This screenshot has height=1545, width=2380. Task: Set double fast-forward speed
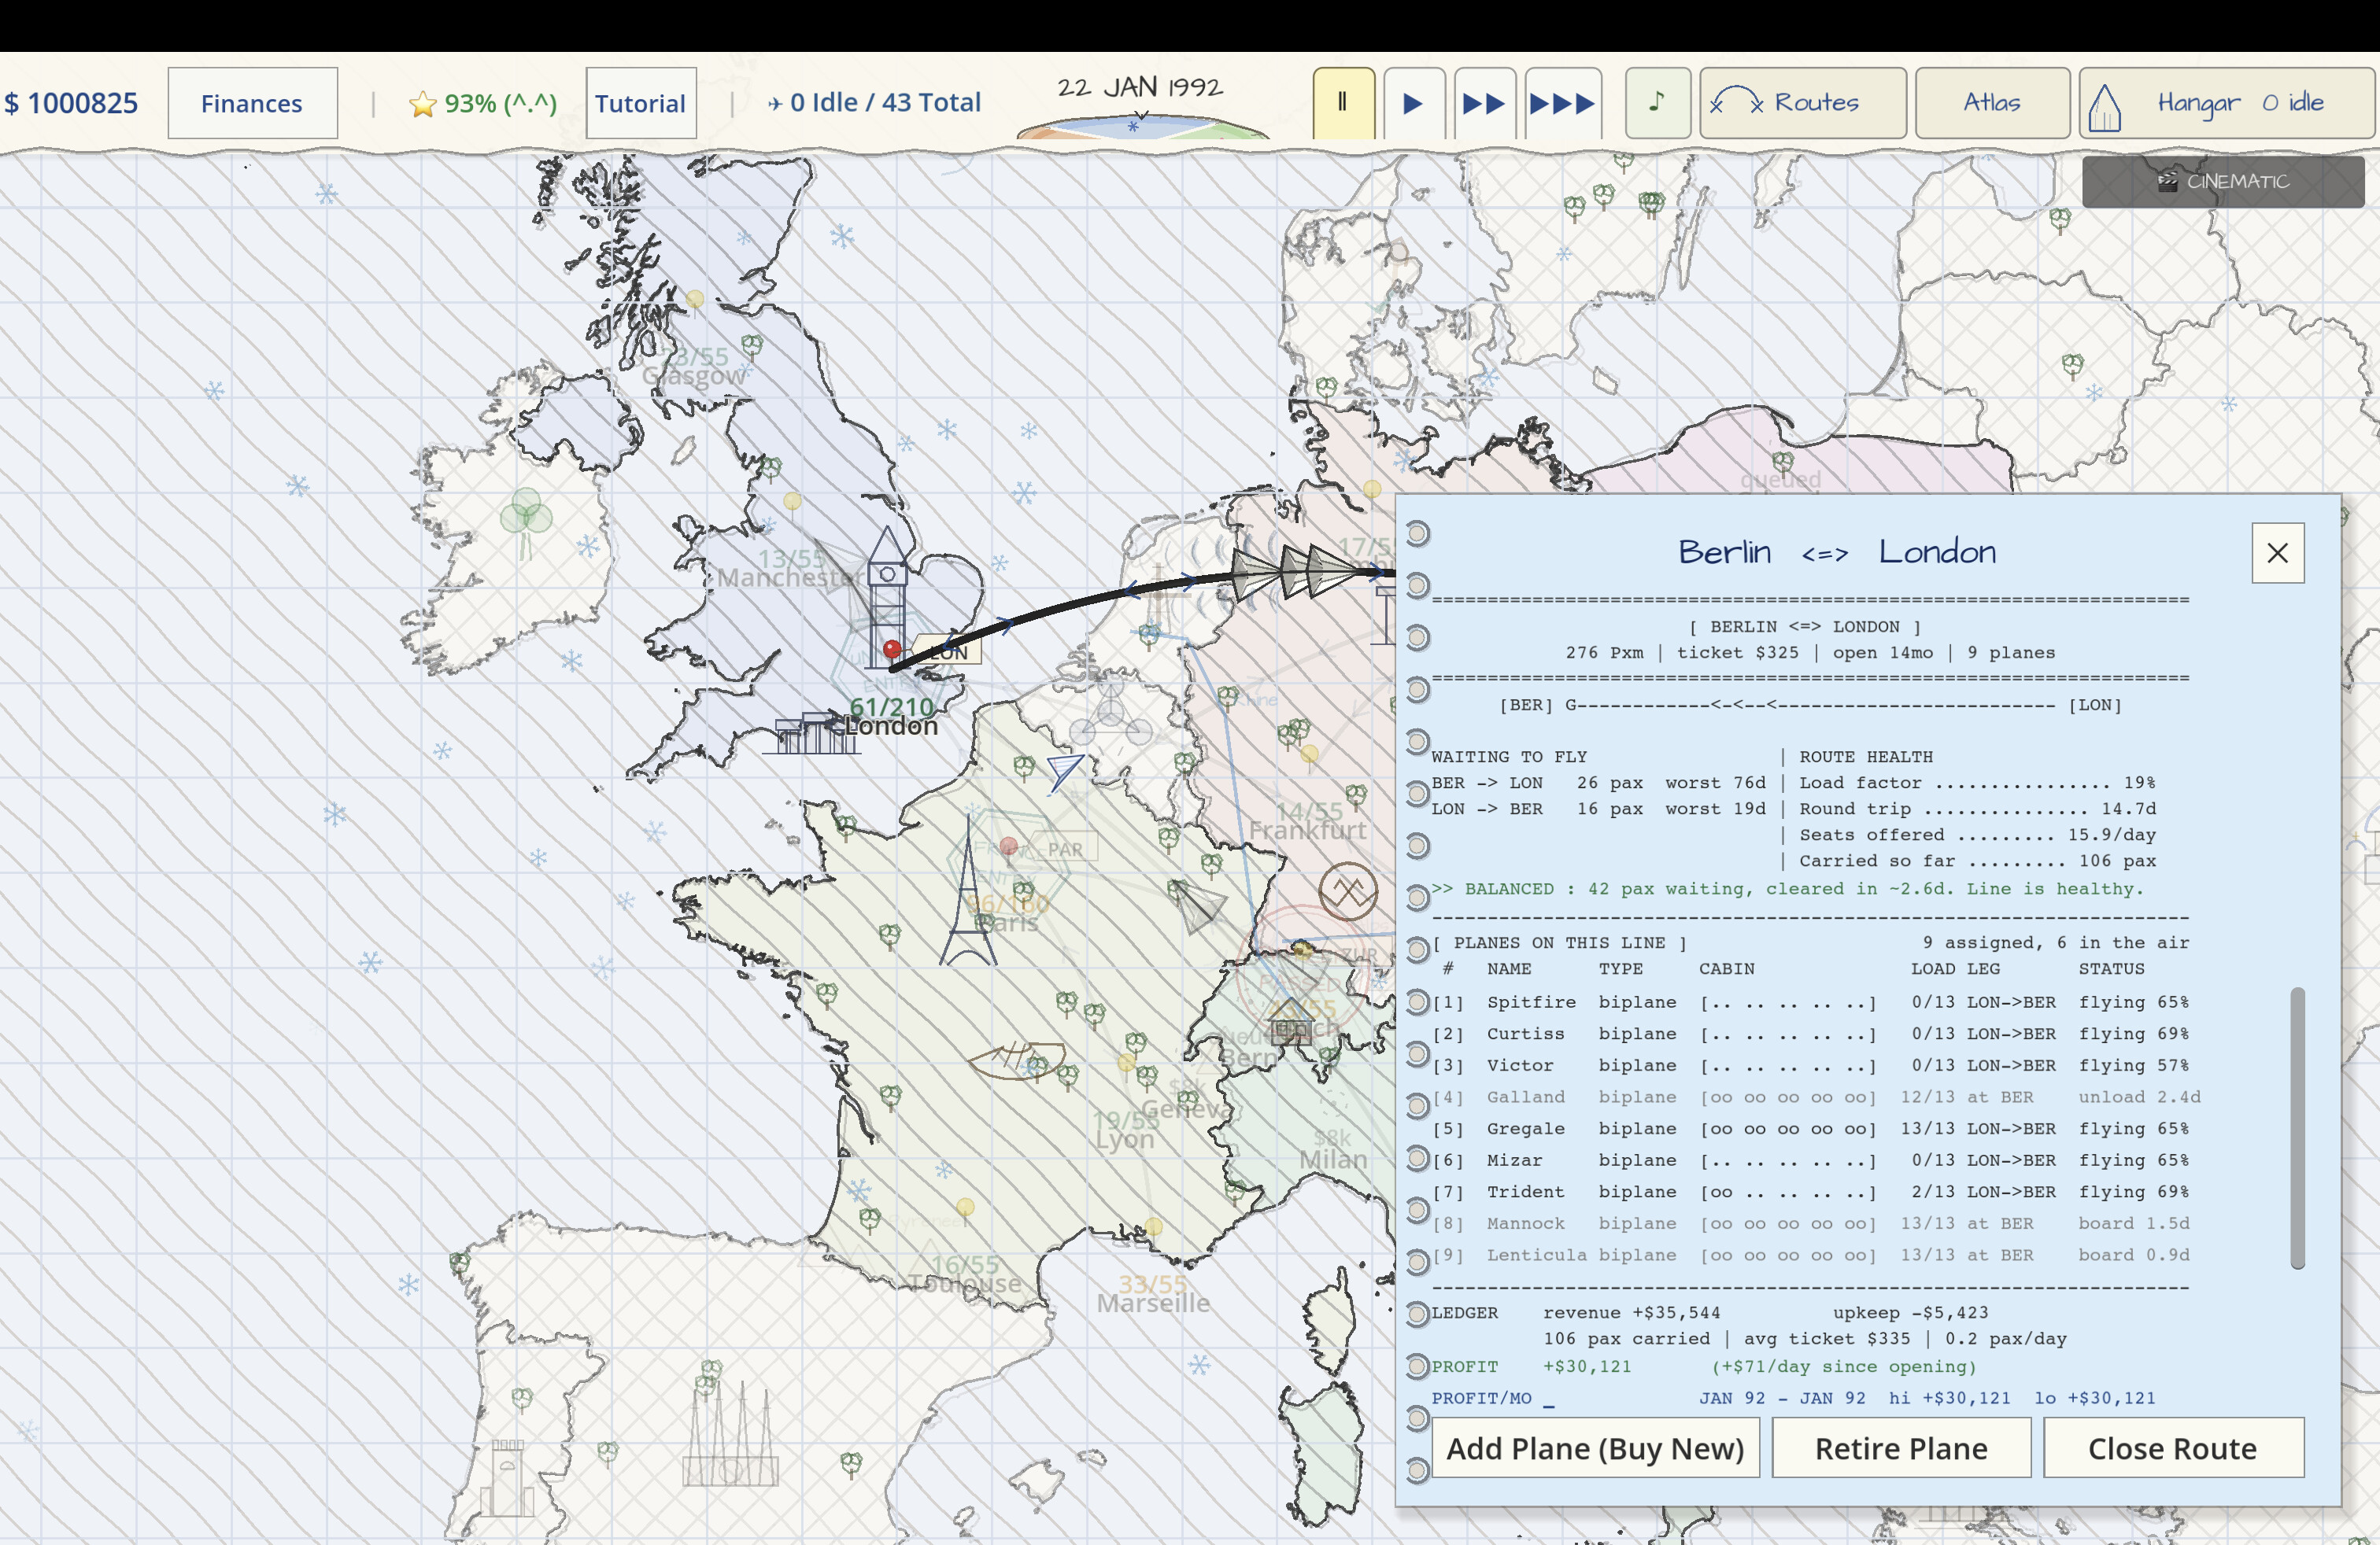click(x=1484, y=103)
